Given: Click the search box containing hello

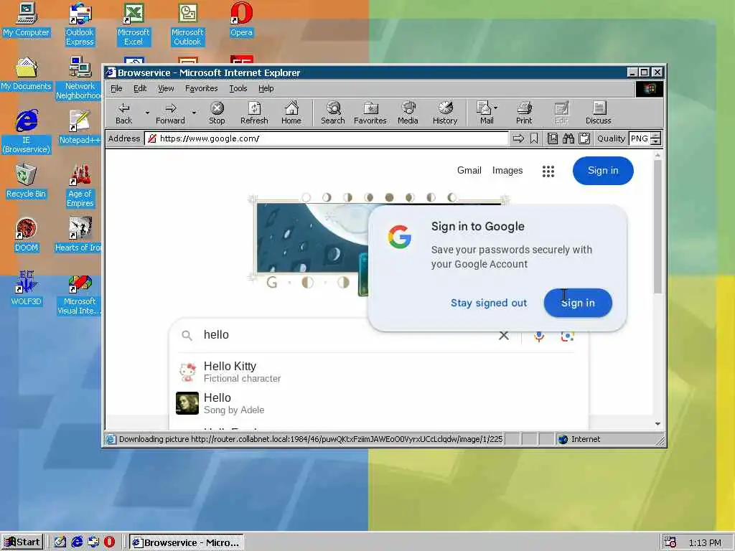Looking at the screenshot, I should tap(347, 335).
